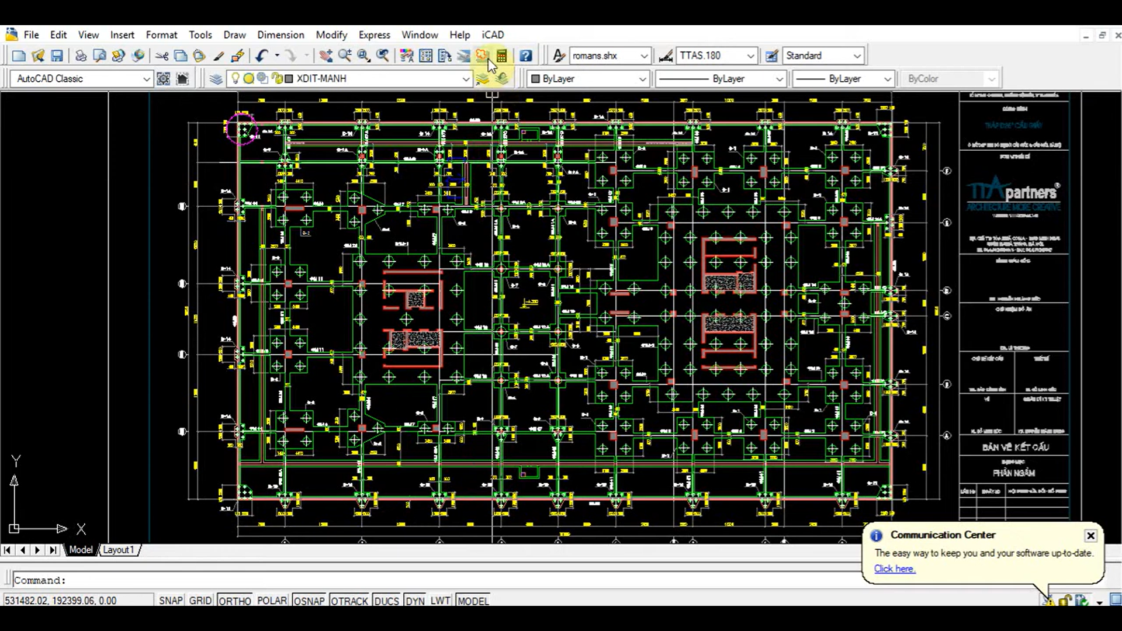Open the Tool Palettes window icon
The image size is (1122, 631).
[x=445, y=56]
